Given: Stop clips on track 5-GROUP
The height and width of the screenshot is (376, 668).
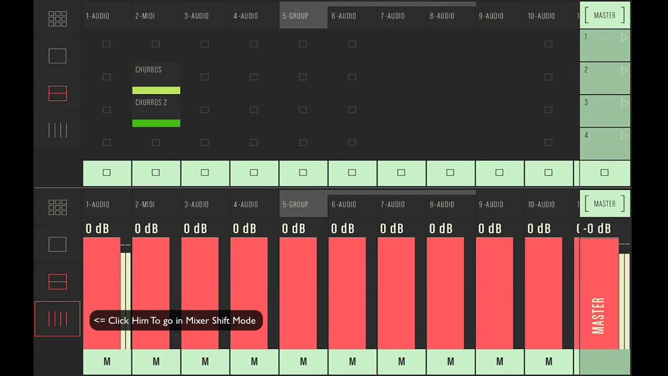Looking at the screenshot, I should (303, 173).
